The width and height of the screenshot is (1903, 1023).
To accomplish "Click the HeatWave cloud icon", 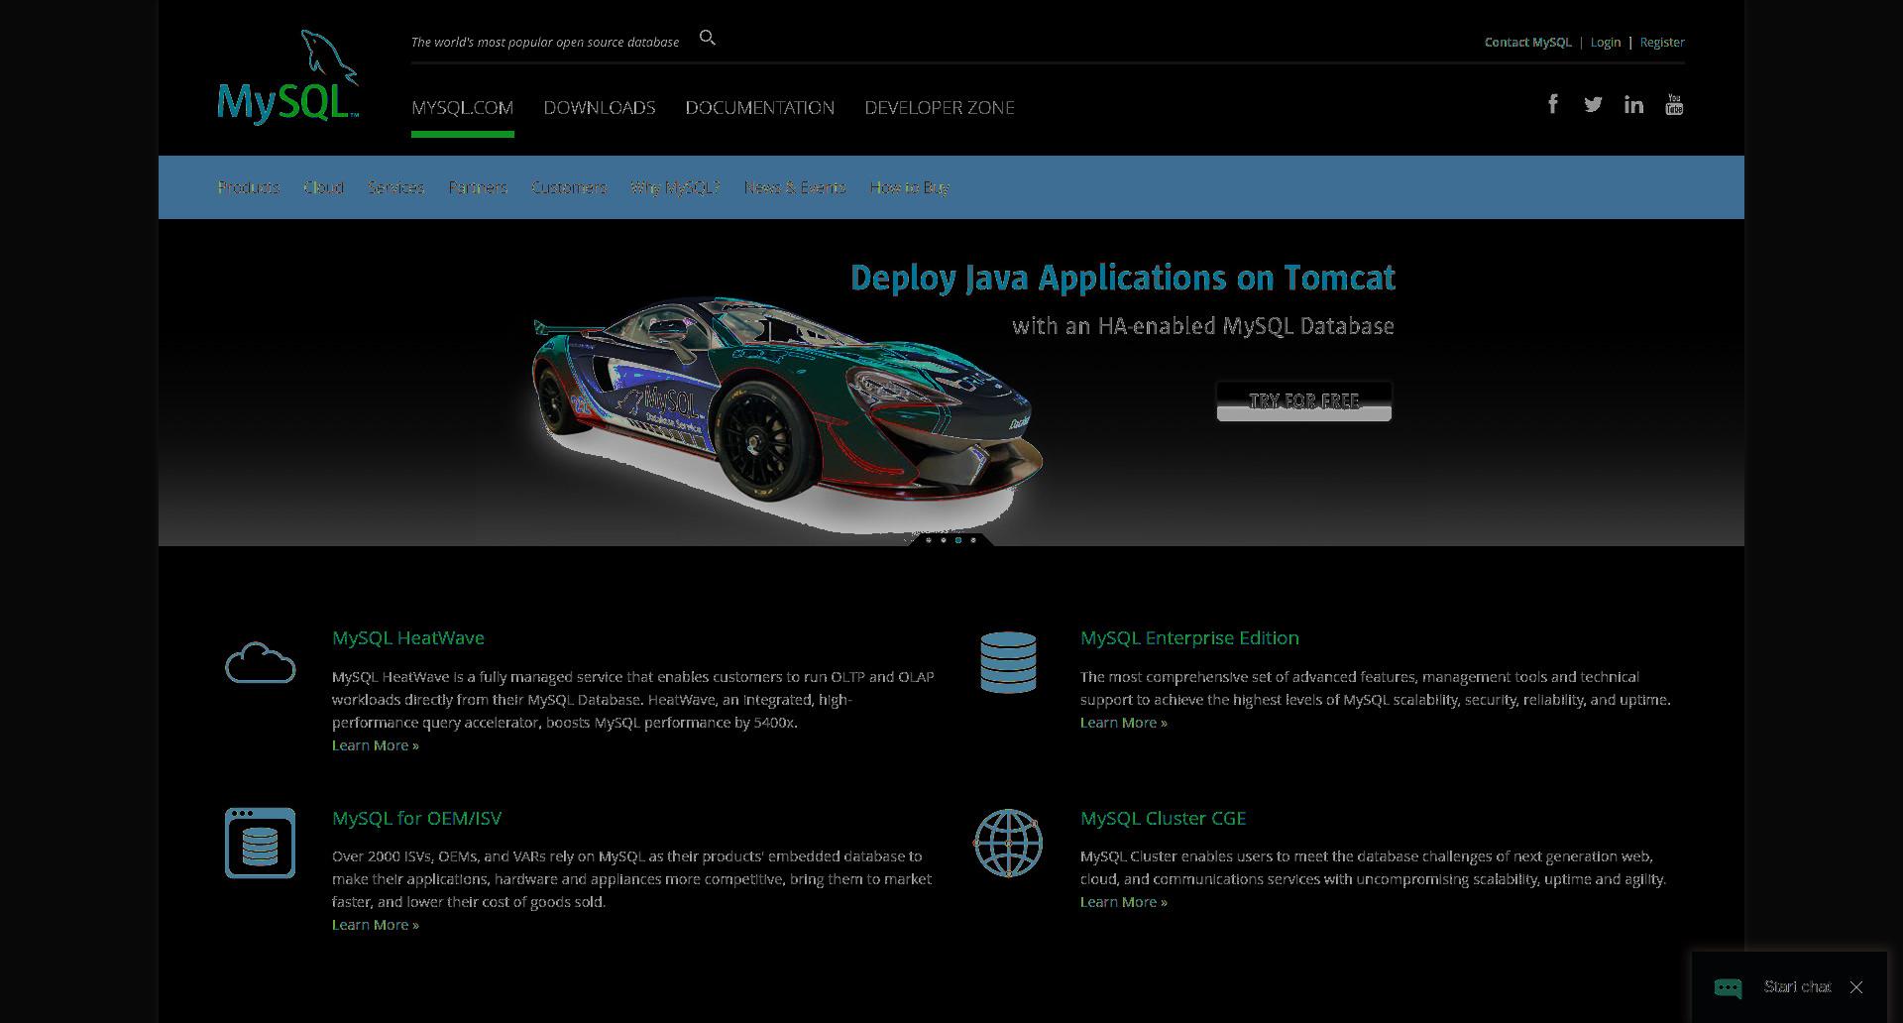I will tap(260, 662).
